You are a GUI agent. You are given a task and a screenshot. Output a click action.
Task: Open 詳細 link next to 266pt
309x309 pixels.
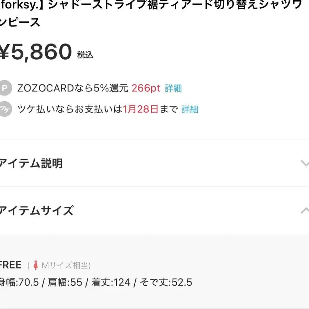(x=173, y=88)
